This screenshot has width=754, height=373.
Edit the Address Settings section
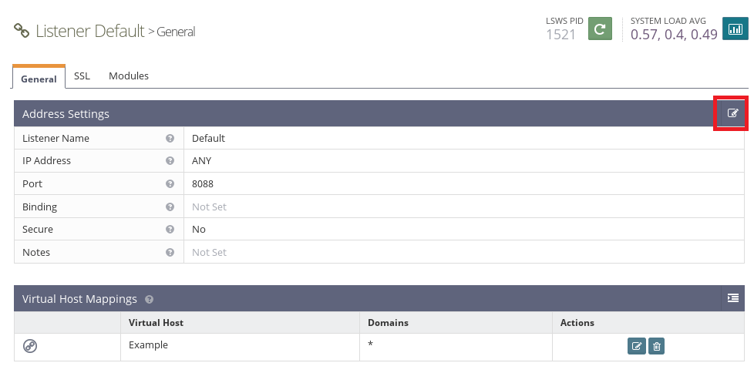pyautogui.click(x=732, y=113)
